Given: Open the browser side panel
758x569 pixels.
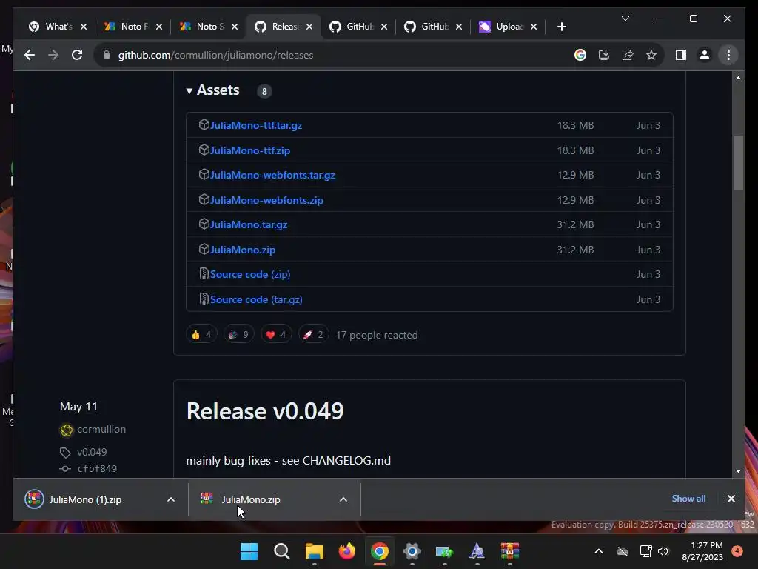Looking at the screenshot, I should coord(681,55).
